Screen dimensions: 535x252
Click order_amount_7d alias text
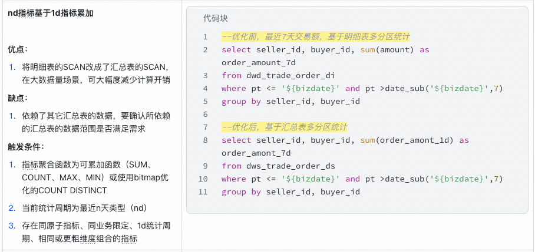click(258, 63)
